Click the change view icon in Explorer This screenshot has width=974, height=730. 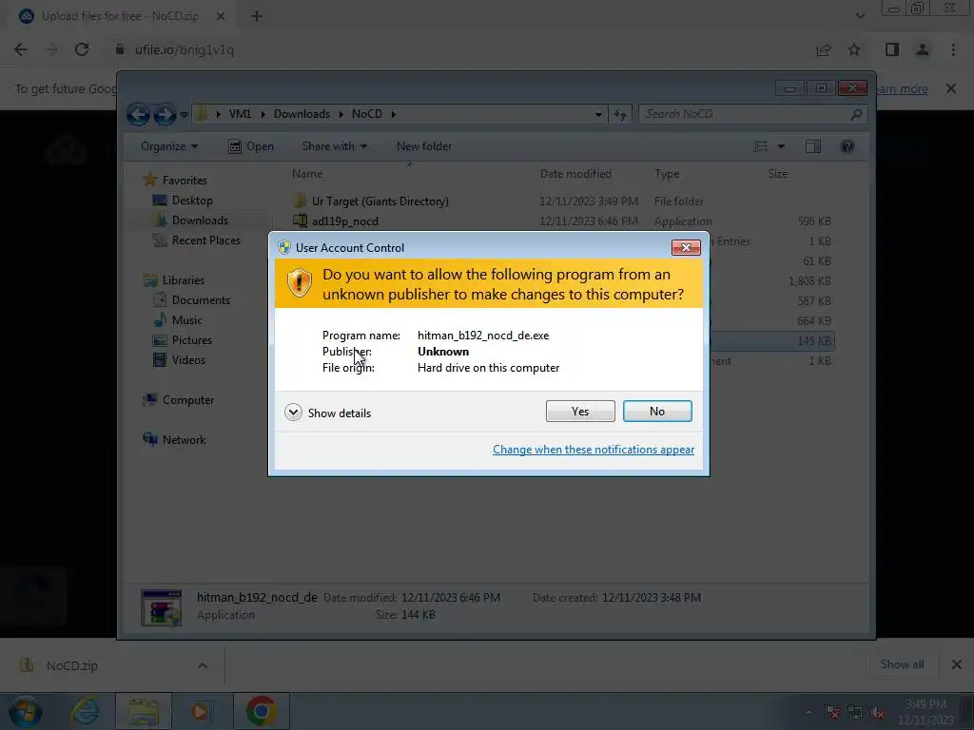tap(760, 146)
